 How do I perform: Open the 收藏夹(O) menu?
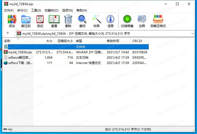click(x=52, y=10)
